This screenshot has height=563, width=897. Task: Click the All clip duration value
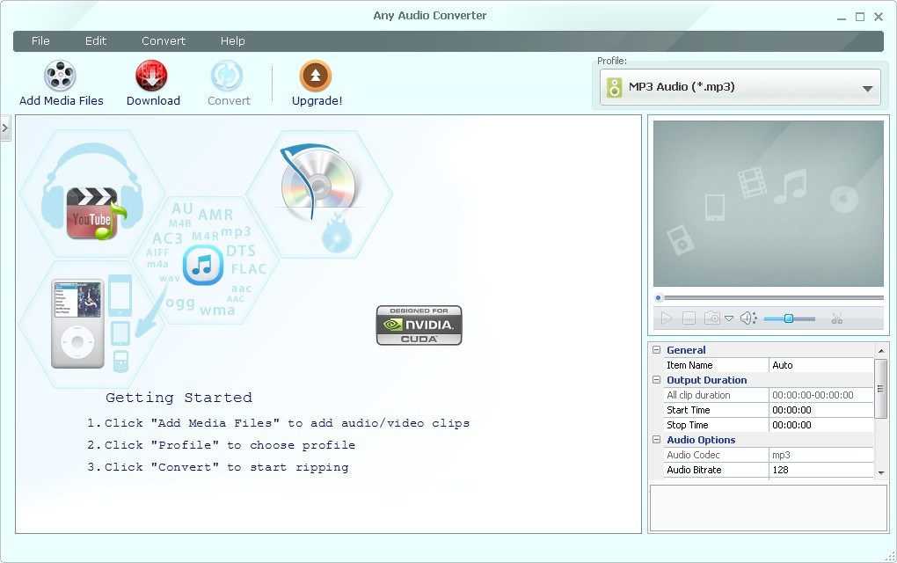point(820,395)
